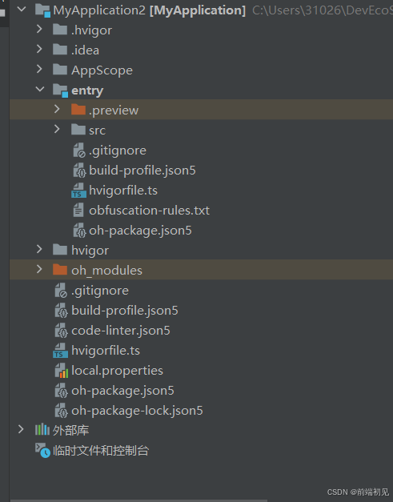Click the root build-profile.json5 file icon
This screenshot has height=502, width=393.
pos(61,311)
